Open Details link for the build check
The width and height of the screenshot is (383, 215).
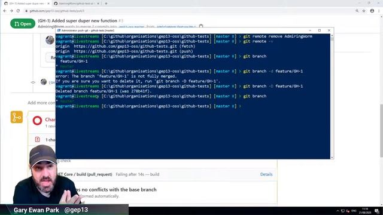point(266,174)
